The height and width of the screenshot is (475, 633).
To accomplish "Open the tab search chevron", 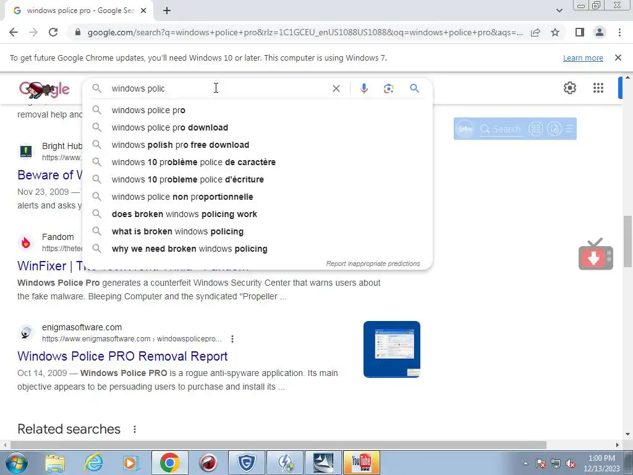I will [x=559, y=11].
